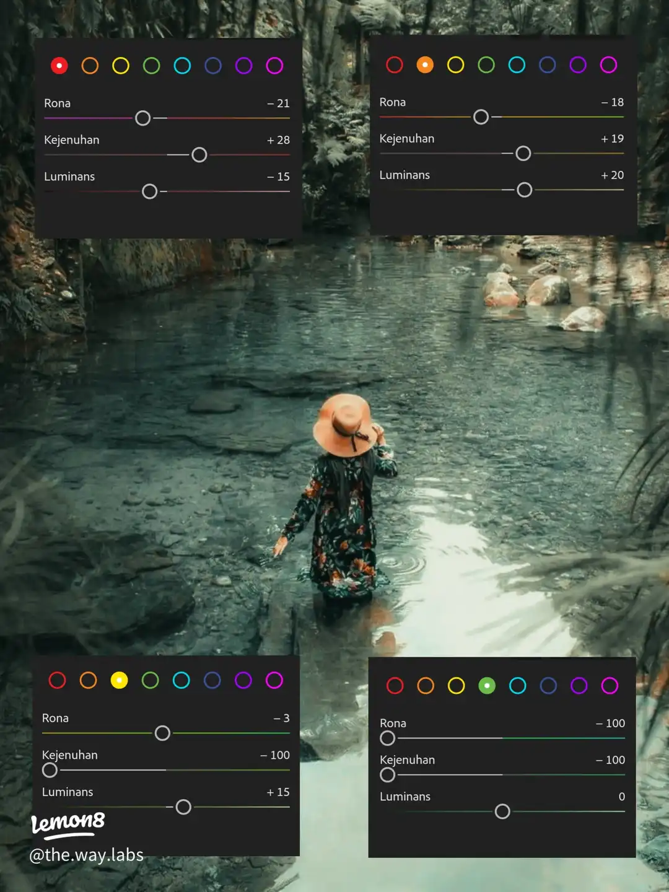Click the Lemon8 logo

tap(68, 823)
